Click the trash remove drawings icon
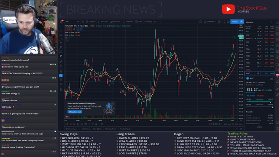This screenshot has height=157, width=279. point(61,89)
